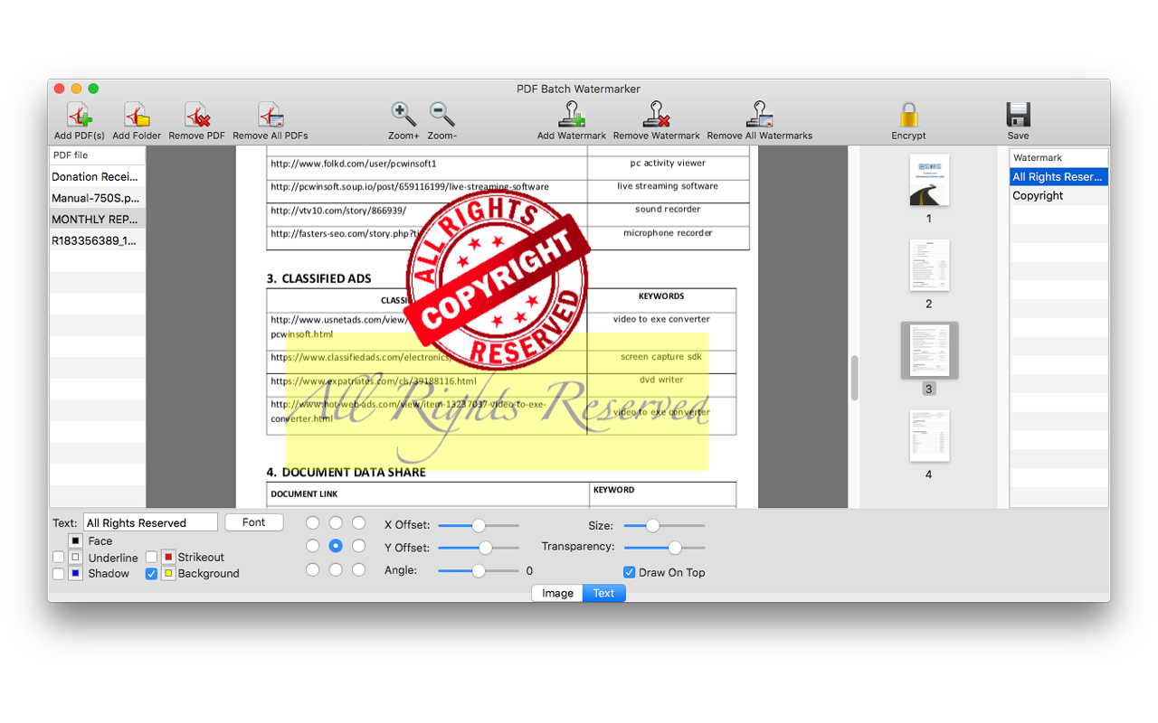
Task: Open the yellow Background color swatch
Action: click(168, 573)
